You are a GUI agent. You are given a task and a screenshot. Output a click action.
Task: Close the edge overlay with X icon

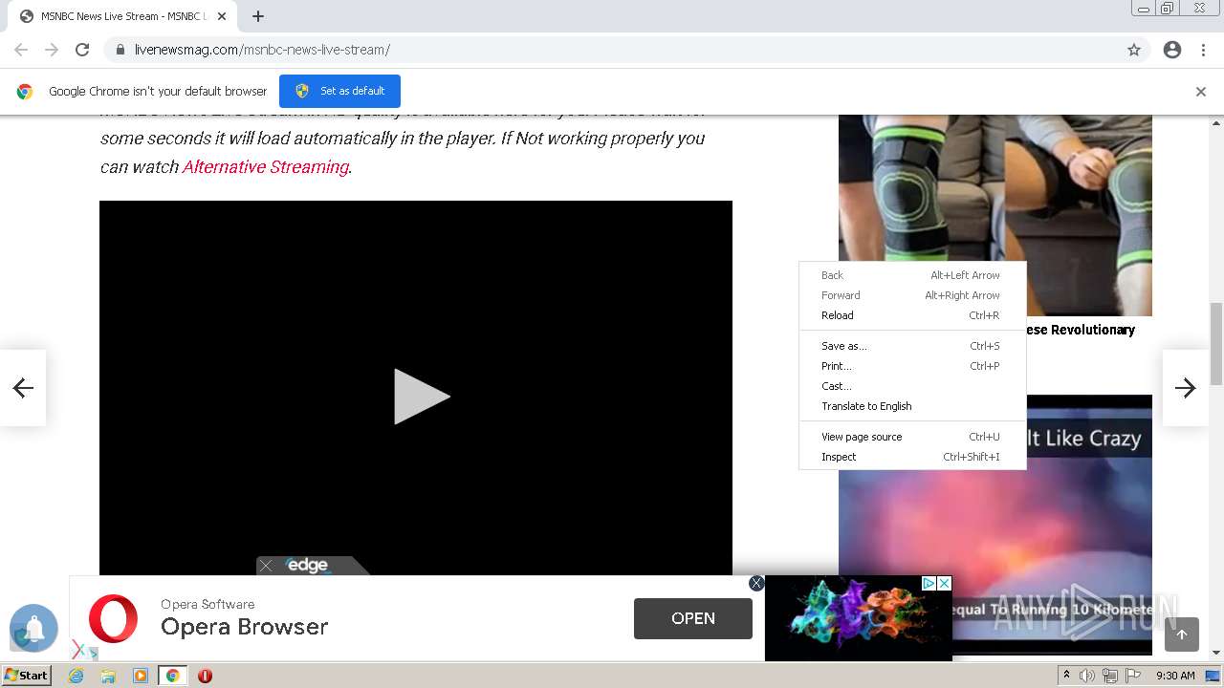266,566
